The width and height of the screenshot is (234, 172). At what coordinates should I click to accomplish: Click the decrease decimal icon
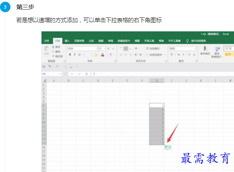click(x=194, y=55)
